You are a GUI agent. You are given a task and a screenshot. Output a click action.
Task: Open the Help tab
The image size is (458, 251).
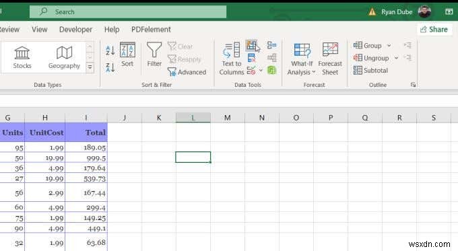pos(112,30)
